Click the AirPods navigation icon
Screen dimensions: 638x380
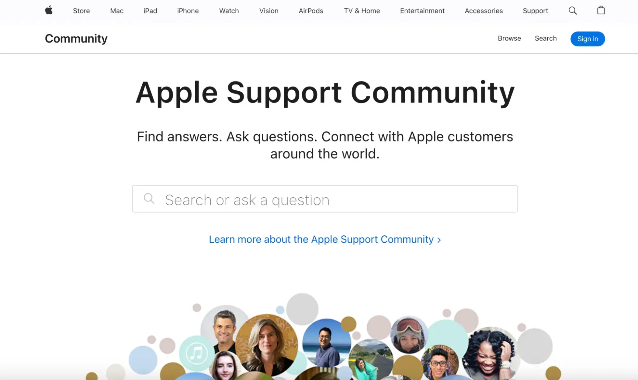coord(311,11)
